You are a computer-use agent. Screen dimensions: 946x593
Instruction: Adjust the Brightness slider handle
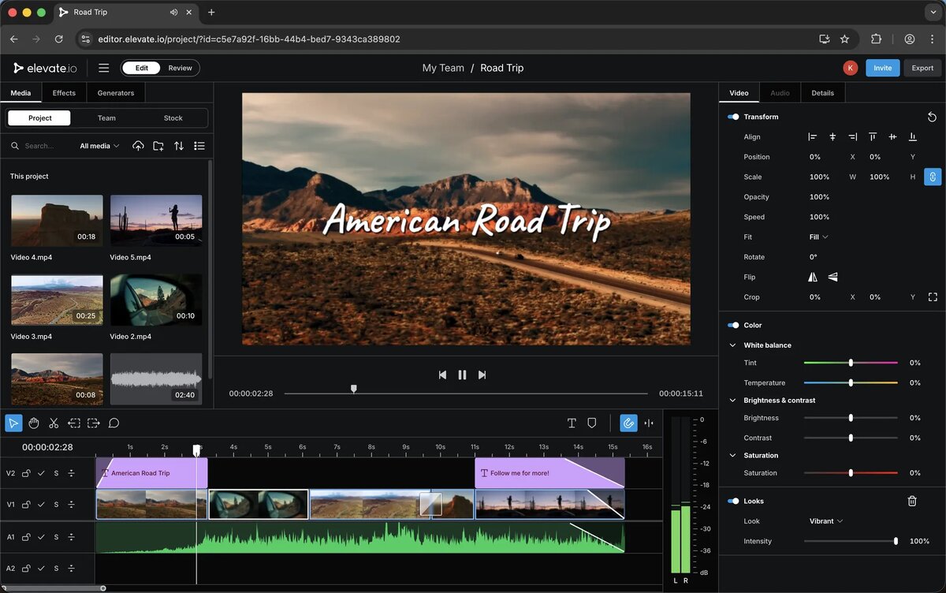pyautogui.click(x=851, y=418)
